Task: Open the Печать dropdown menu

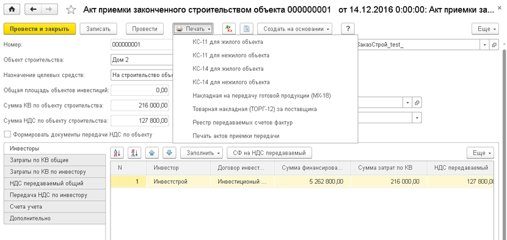Action: click(193, 29)
